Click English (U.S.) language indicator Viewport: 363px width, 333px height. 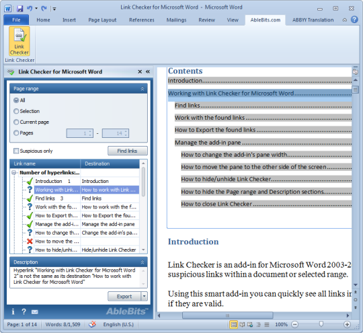pyautogui.click(x=118, y=324)
